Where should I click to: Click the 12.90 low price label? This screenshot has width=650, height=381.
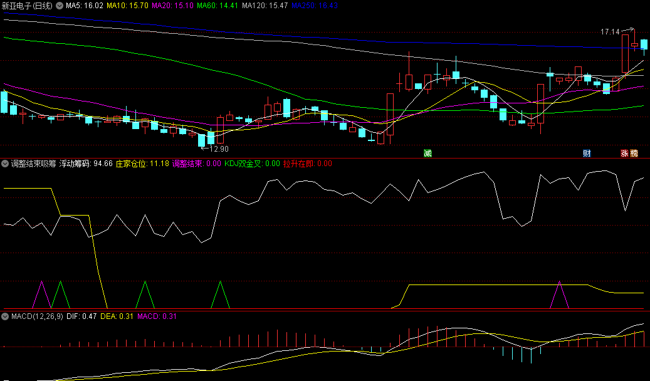click(219, 149)
